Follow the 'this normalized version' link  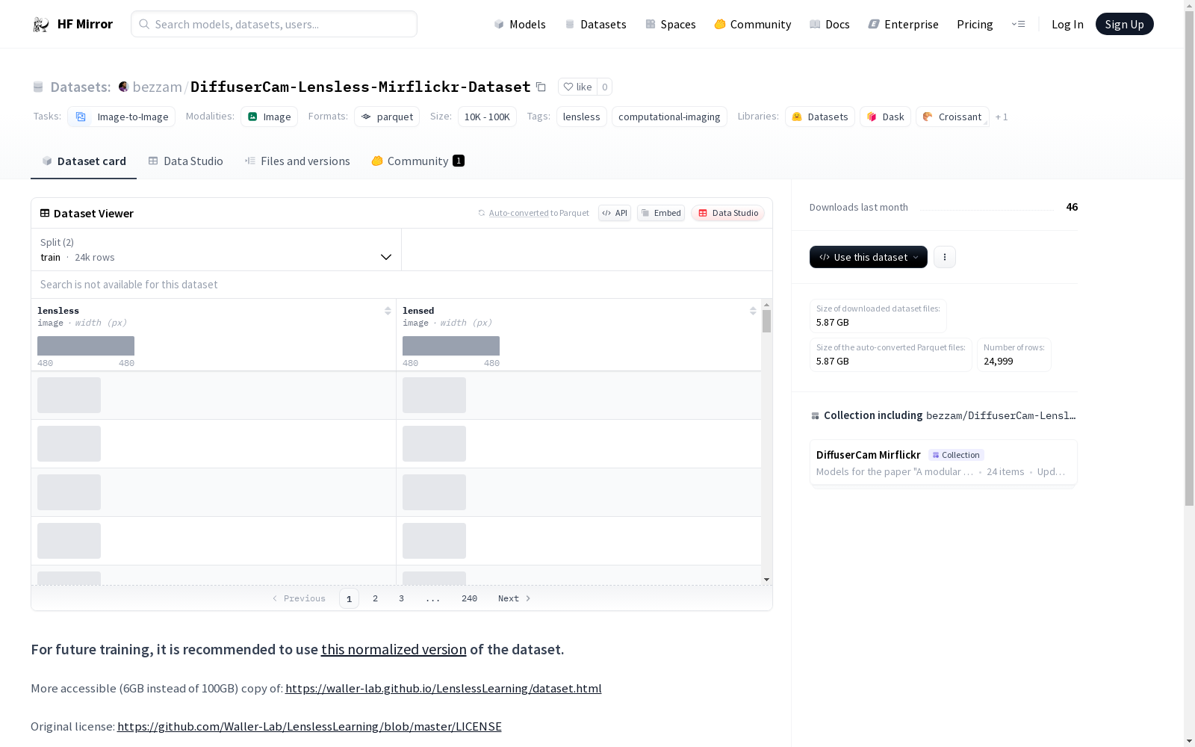pyautogui.click(x=394, y=649)
